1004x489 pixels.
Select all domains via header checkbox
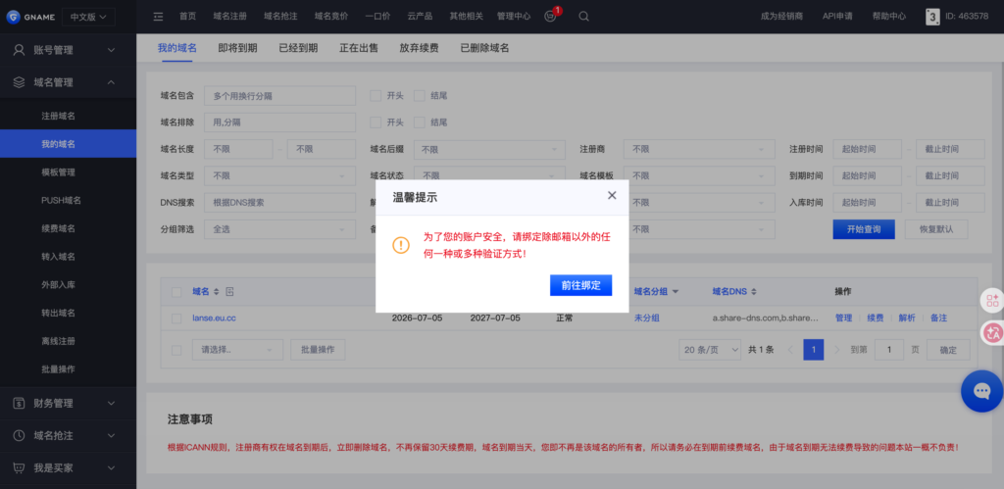click(x=176, y=292)
